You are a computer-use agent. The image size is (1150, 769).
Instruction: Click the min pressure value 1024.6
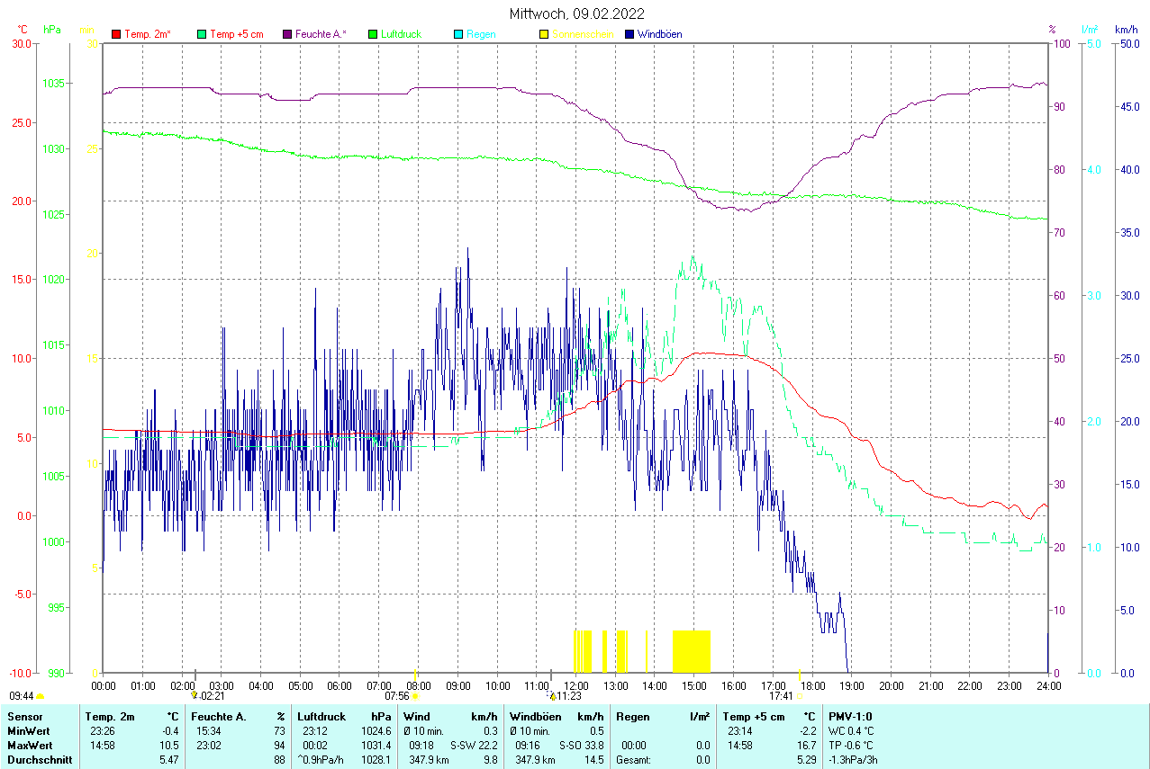click(376, 731)
